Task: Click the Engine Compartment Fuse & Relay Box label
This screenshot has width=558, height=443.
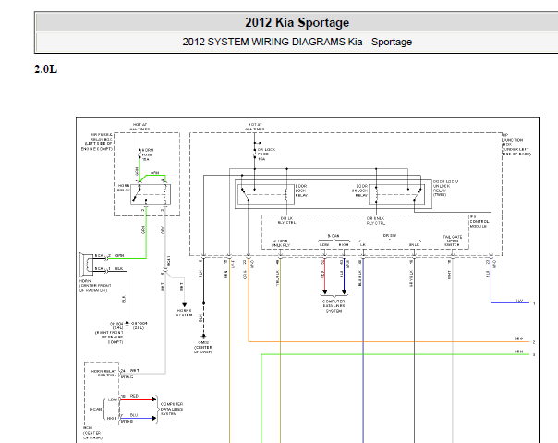Action: [97, 142]
